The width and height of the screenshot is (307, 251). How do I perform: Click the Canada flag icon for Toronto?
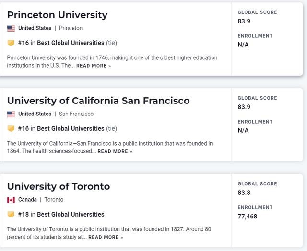pyautogui.click(x=11, y=200)
